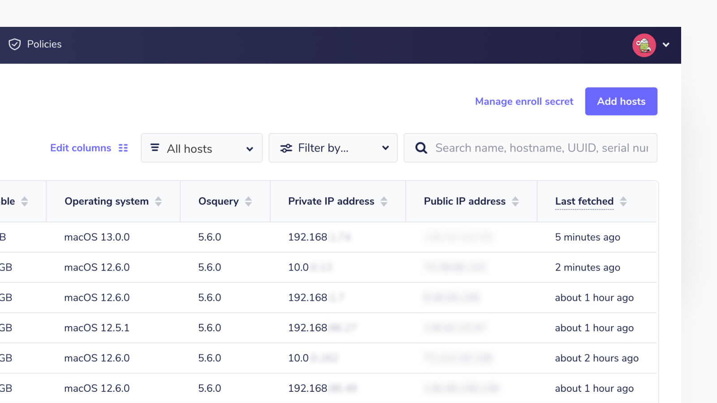The image size is (717, 403).
Task: Sort by Public IP address column
Action: pyautogui.click(x=515, y=201)
